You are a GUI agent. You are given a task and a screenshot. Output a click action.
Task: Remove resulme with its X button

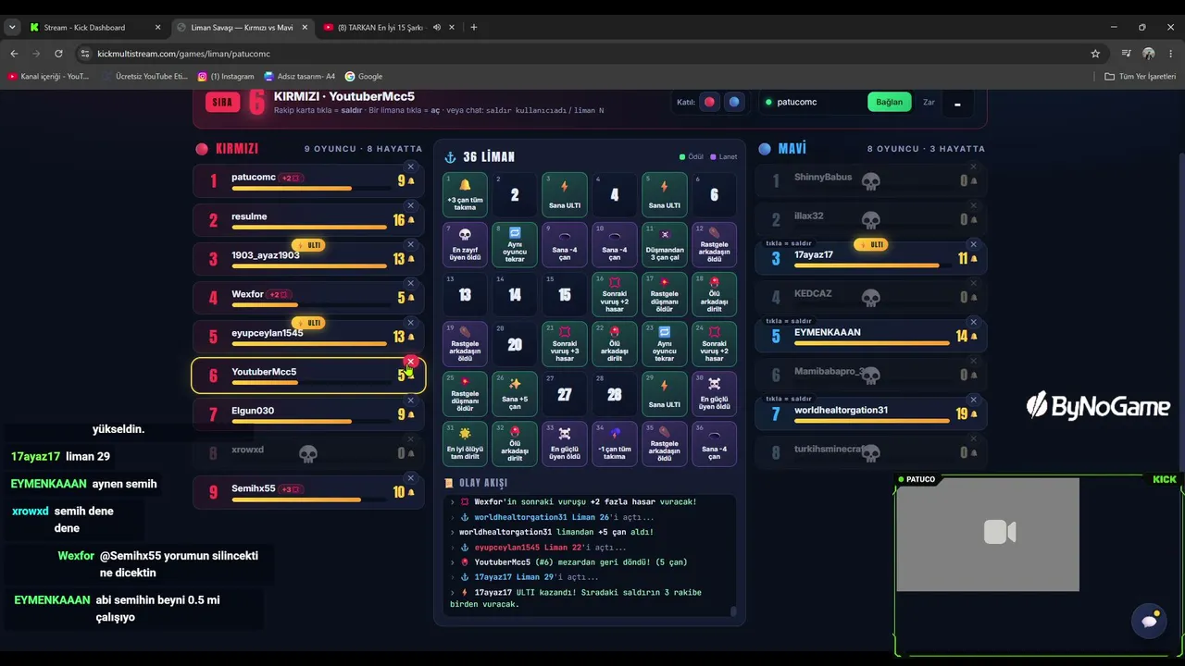point(411,205)
